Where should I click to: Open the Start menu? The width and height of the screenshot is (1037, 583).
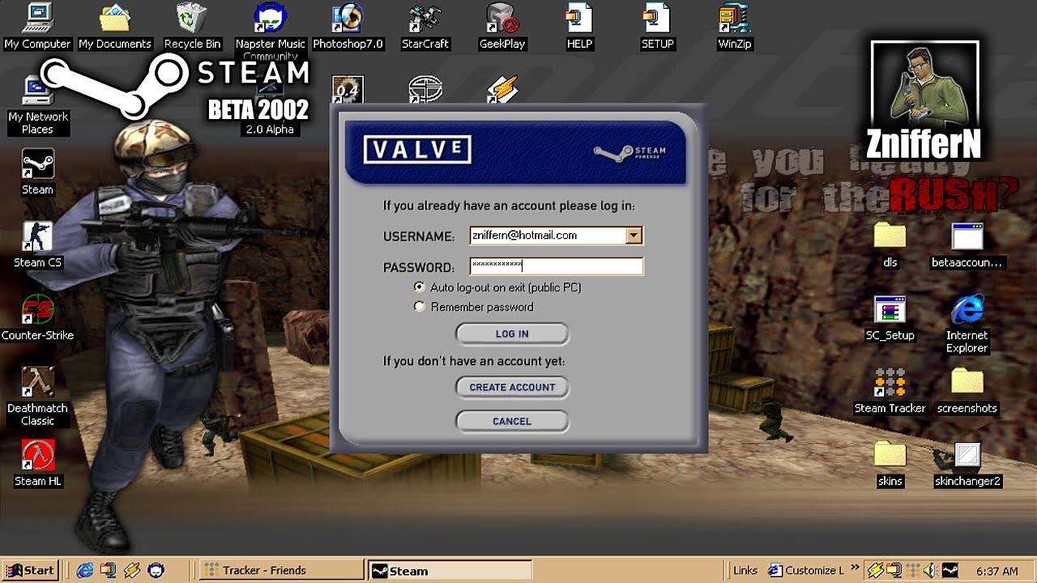coord(29,570)
